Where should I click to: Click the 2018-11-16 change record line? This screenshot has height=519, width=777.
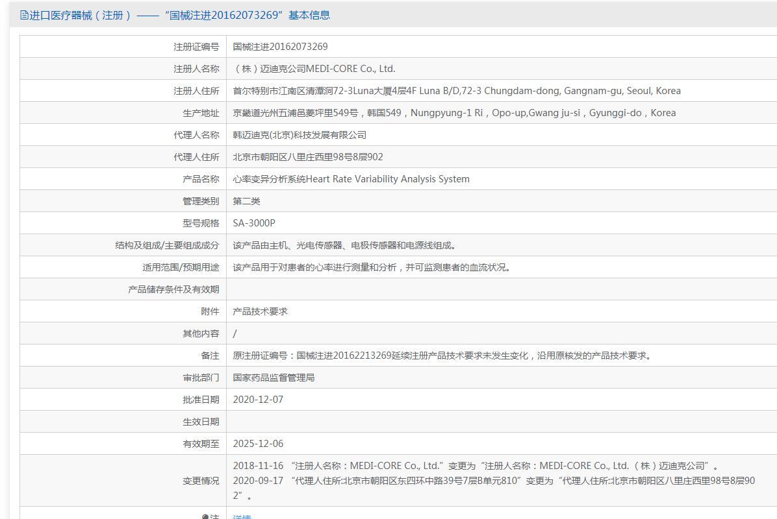tap(476, 466)
